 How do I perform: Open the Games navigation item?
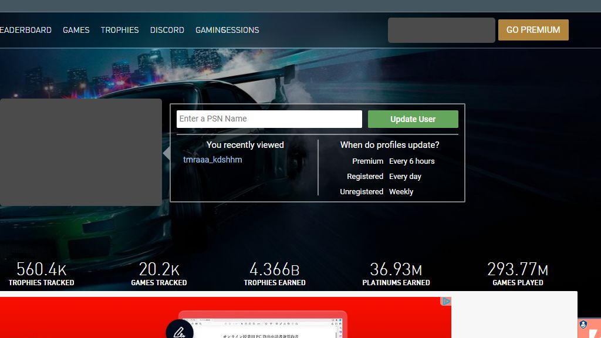click(76, 30)
